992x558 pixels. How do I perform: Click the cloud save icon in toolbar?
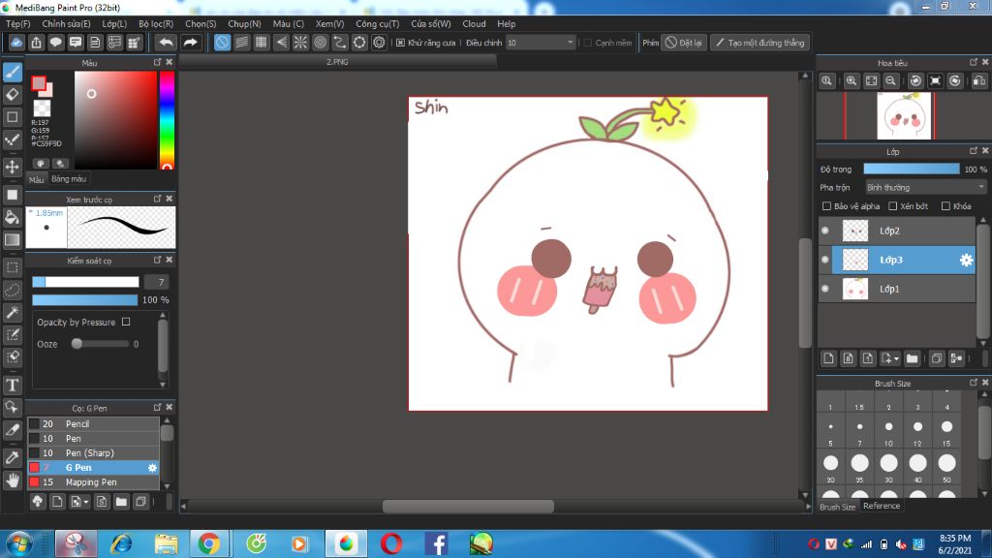[x=16, y=43]
